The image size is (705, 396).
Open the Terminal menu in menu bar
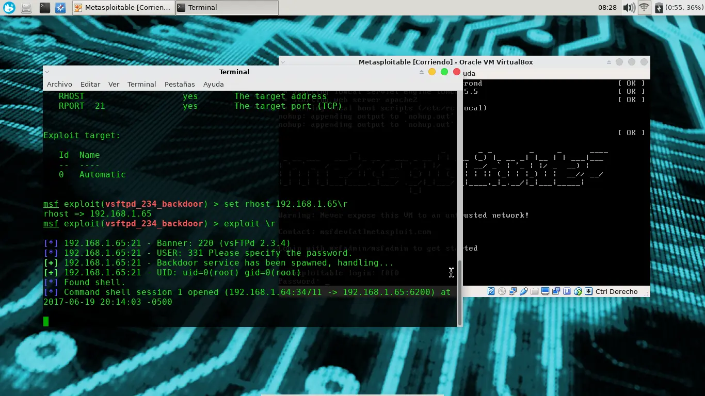click(x=141, y=84)
